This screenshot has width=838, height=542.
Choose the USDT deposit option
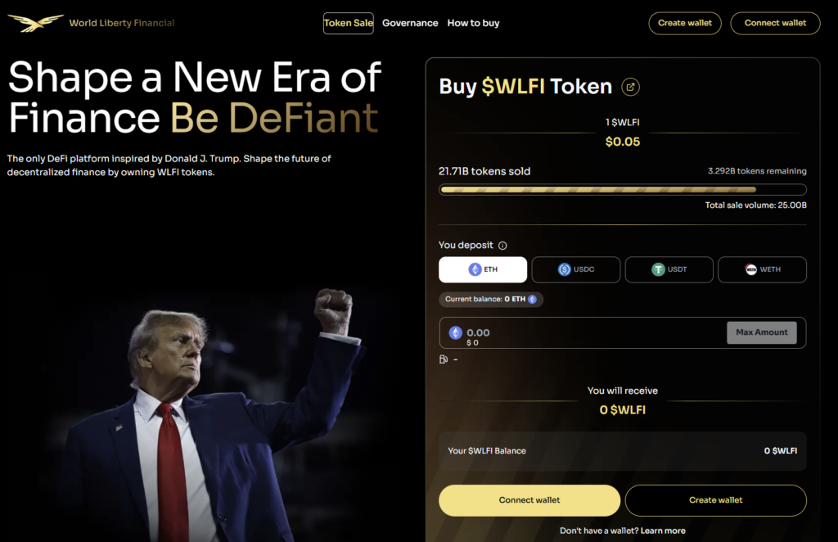669,269
